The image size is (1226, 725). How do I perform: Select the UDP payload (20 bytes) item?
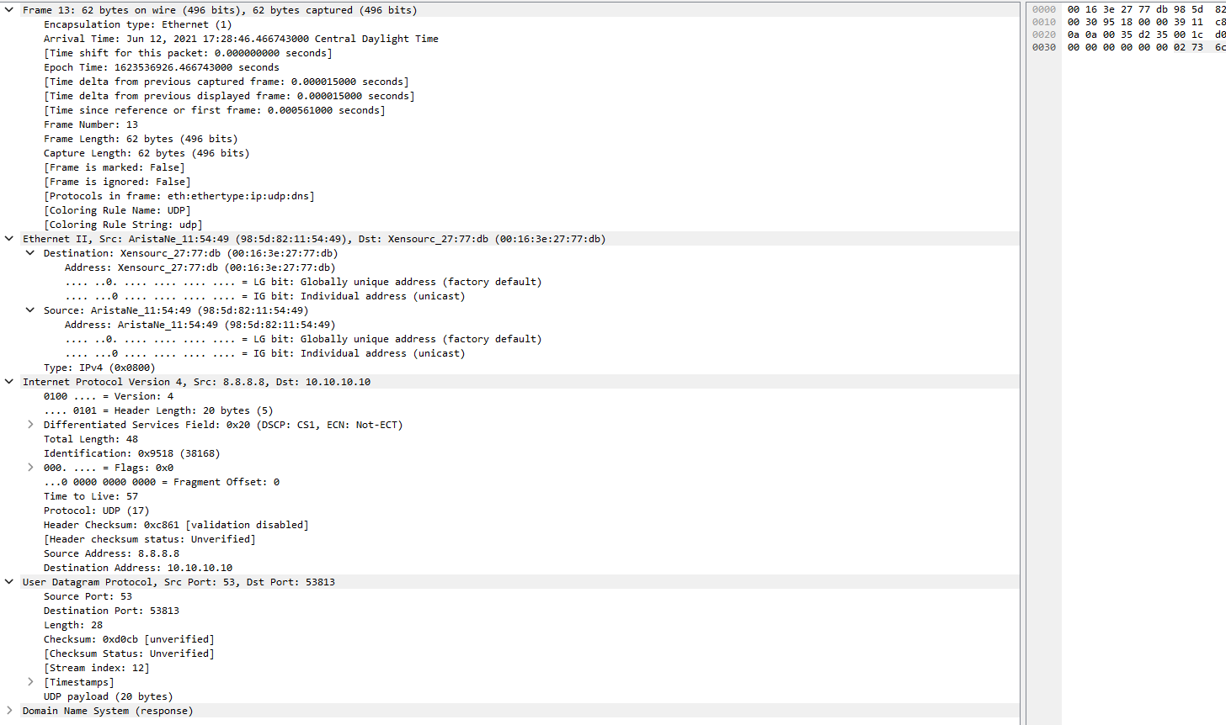pyautogui.click(x=109, y=696)
